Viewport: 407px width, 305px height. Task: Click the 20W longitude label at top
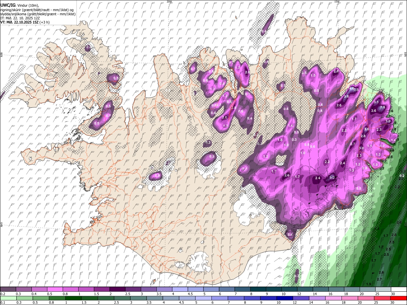point(169,2)
